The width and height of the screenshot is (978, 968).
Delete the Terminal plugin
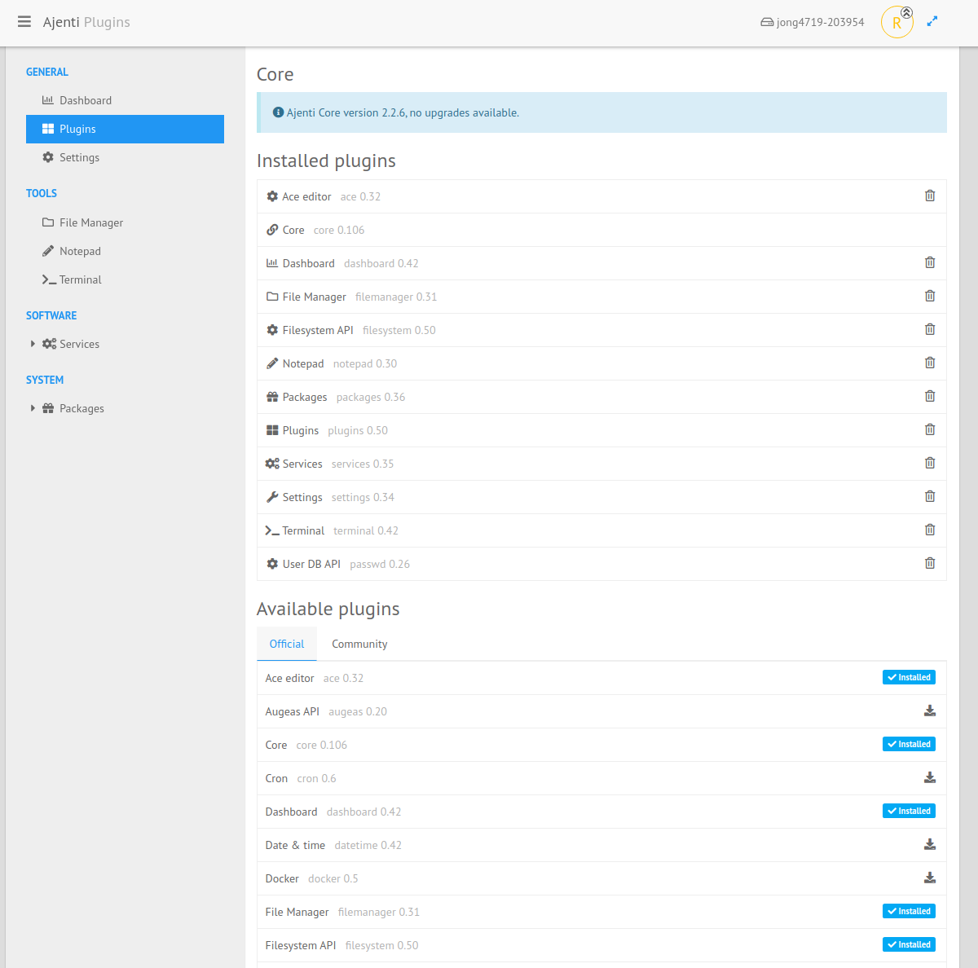pos(930,530)
